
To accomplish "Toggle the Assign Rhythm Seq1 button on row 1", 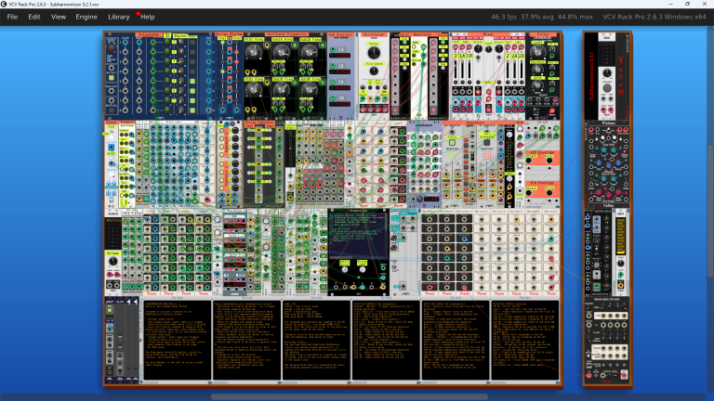I will (x=223, y=43).
